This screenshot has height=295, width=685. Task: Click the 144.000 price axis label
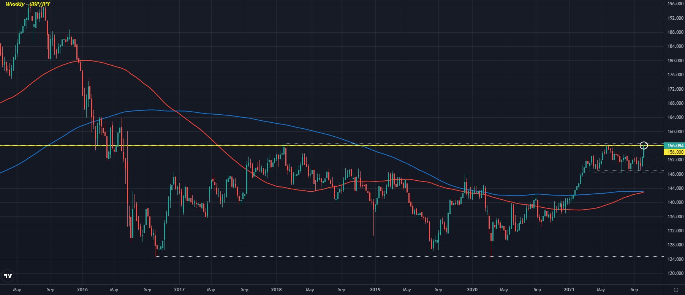coord(676,188)
